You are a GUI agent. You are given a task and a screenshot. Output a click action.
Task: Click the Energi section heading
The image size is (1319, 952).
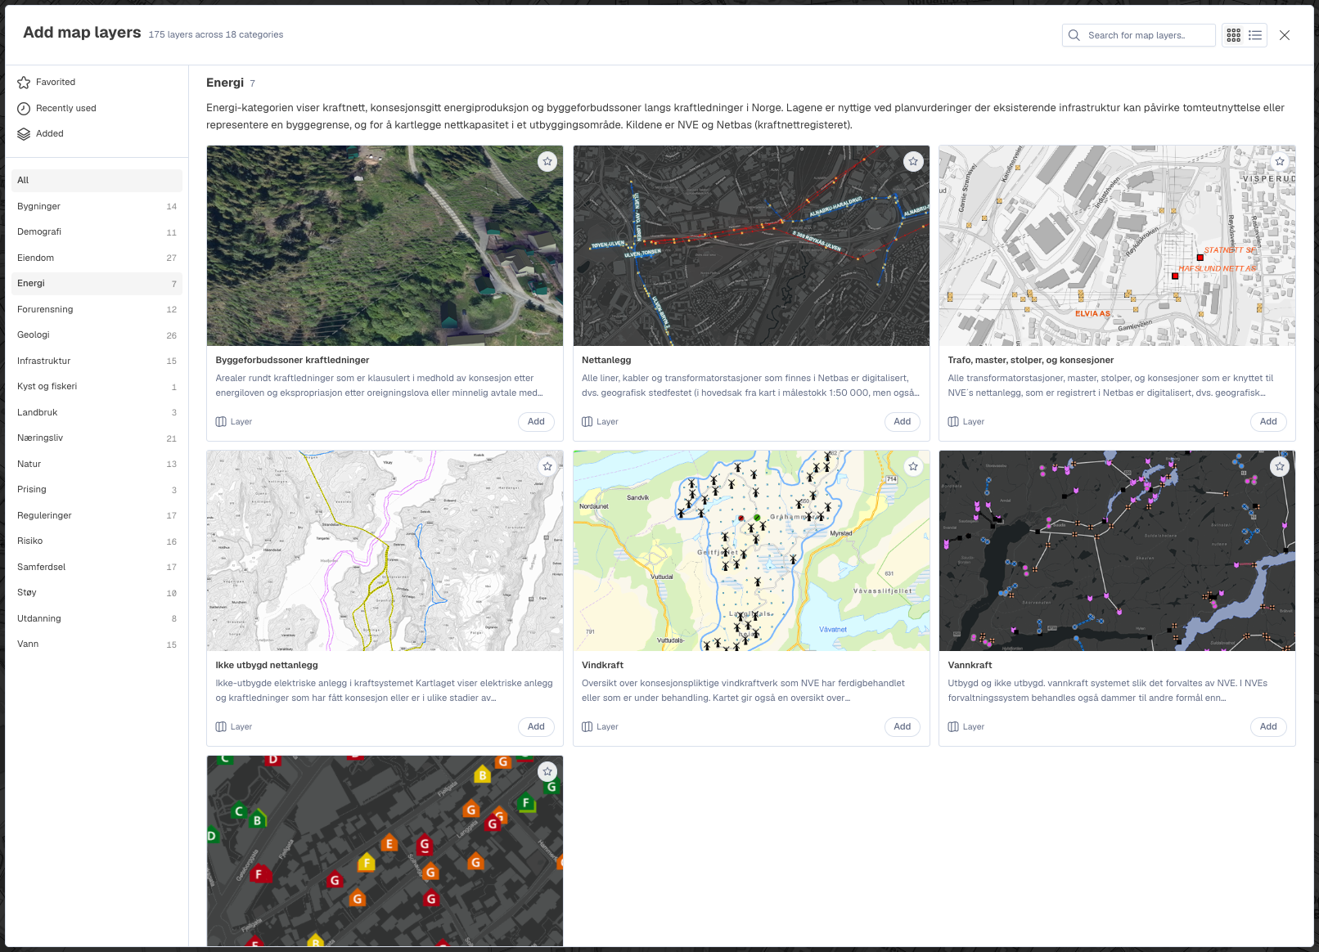(225, 83)
